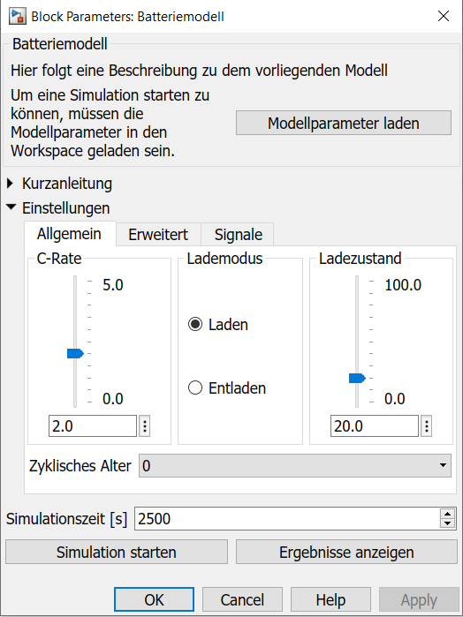
Task: Select the Laden radio button
Action: (195, 324)
